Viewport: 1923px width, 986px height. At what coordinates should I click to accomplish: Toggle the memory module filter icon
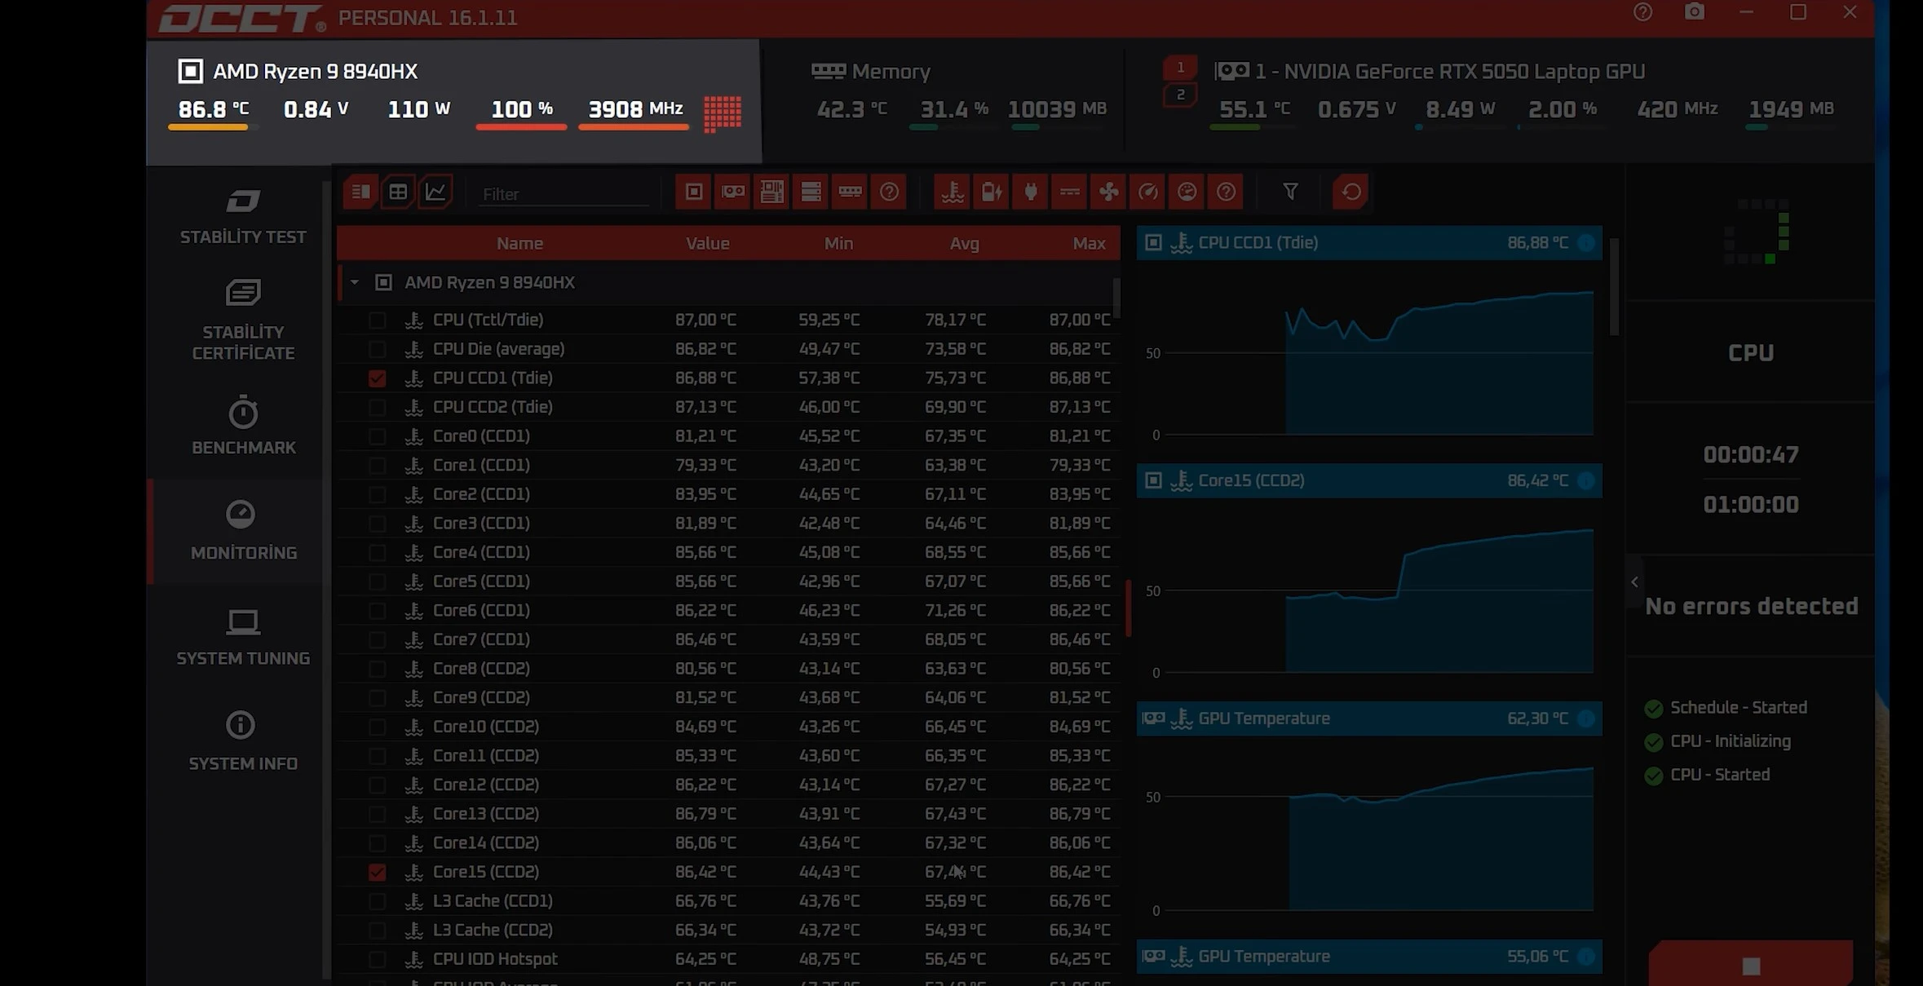coord(850,192)
